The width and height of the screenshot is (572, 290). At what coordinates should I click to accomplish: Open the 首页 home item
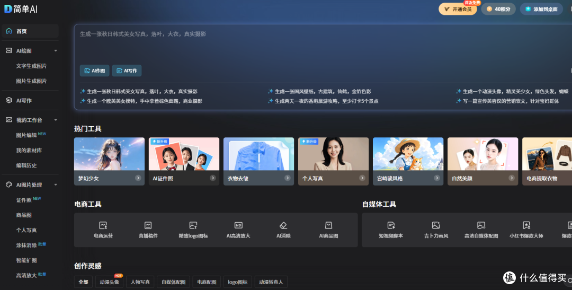click(30, 31)
